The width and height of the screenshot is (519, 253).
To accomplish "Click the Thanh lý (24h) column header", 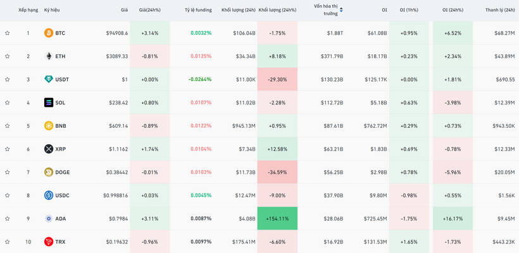I will point(499,10).
